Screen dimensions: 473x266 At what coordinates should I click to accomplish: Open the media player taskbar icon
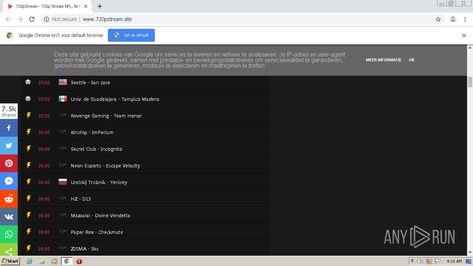point(54,261)
